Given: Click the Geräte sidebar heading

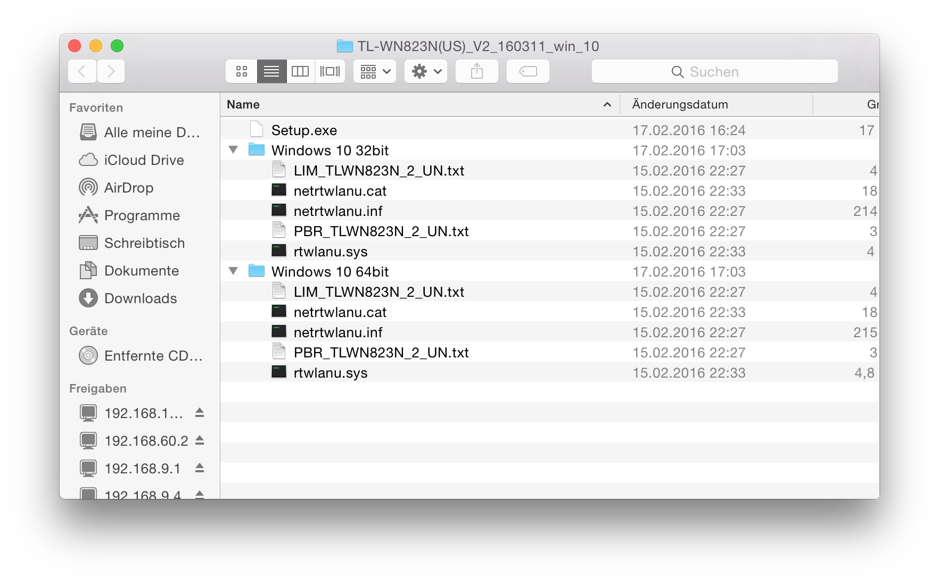Looking at the screenshot, I should coord(88,331).
